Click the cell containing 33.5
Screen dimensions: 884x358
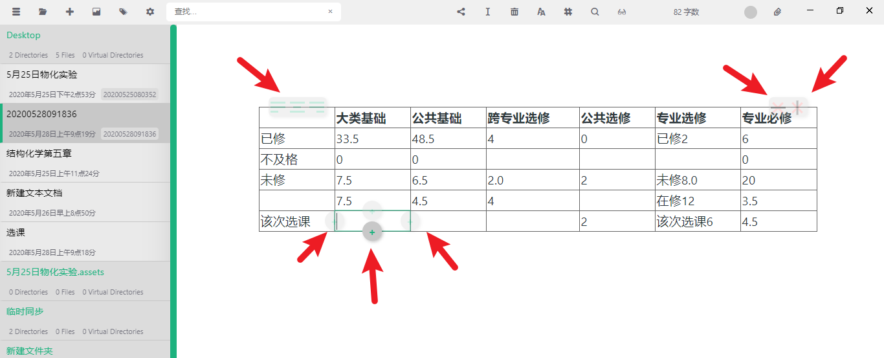(x=373, y=139)
